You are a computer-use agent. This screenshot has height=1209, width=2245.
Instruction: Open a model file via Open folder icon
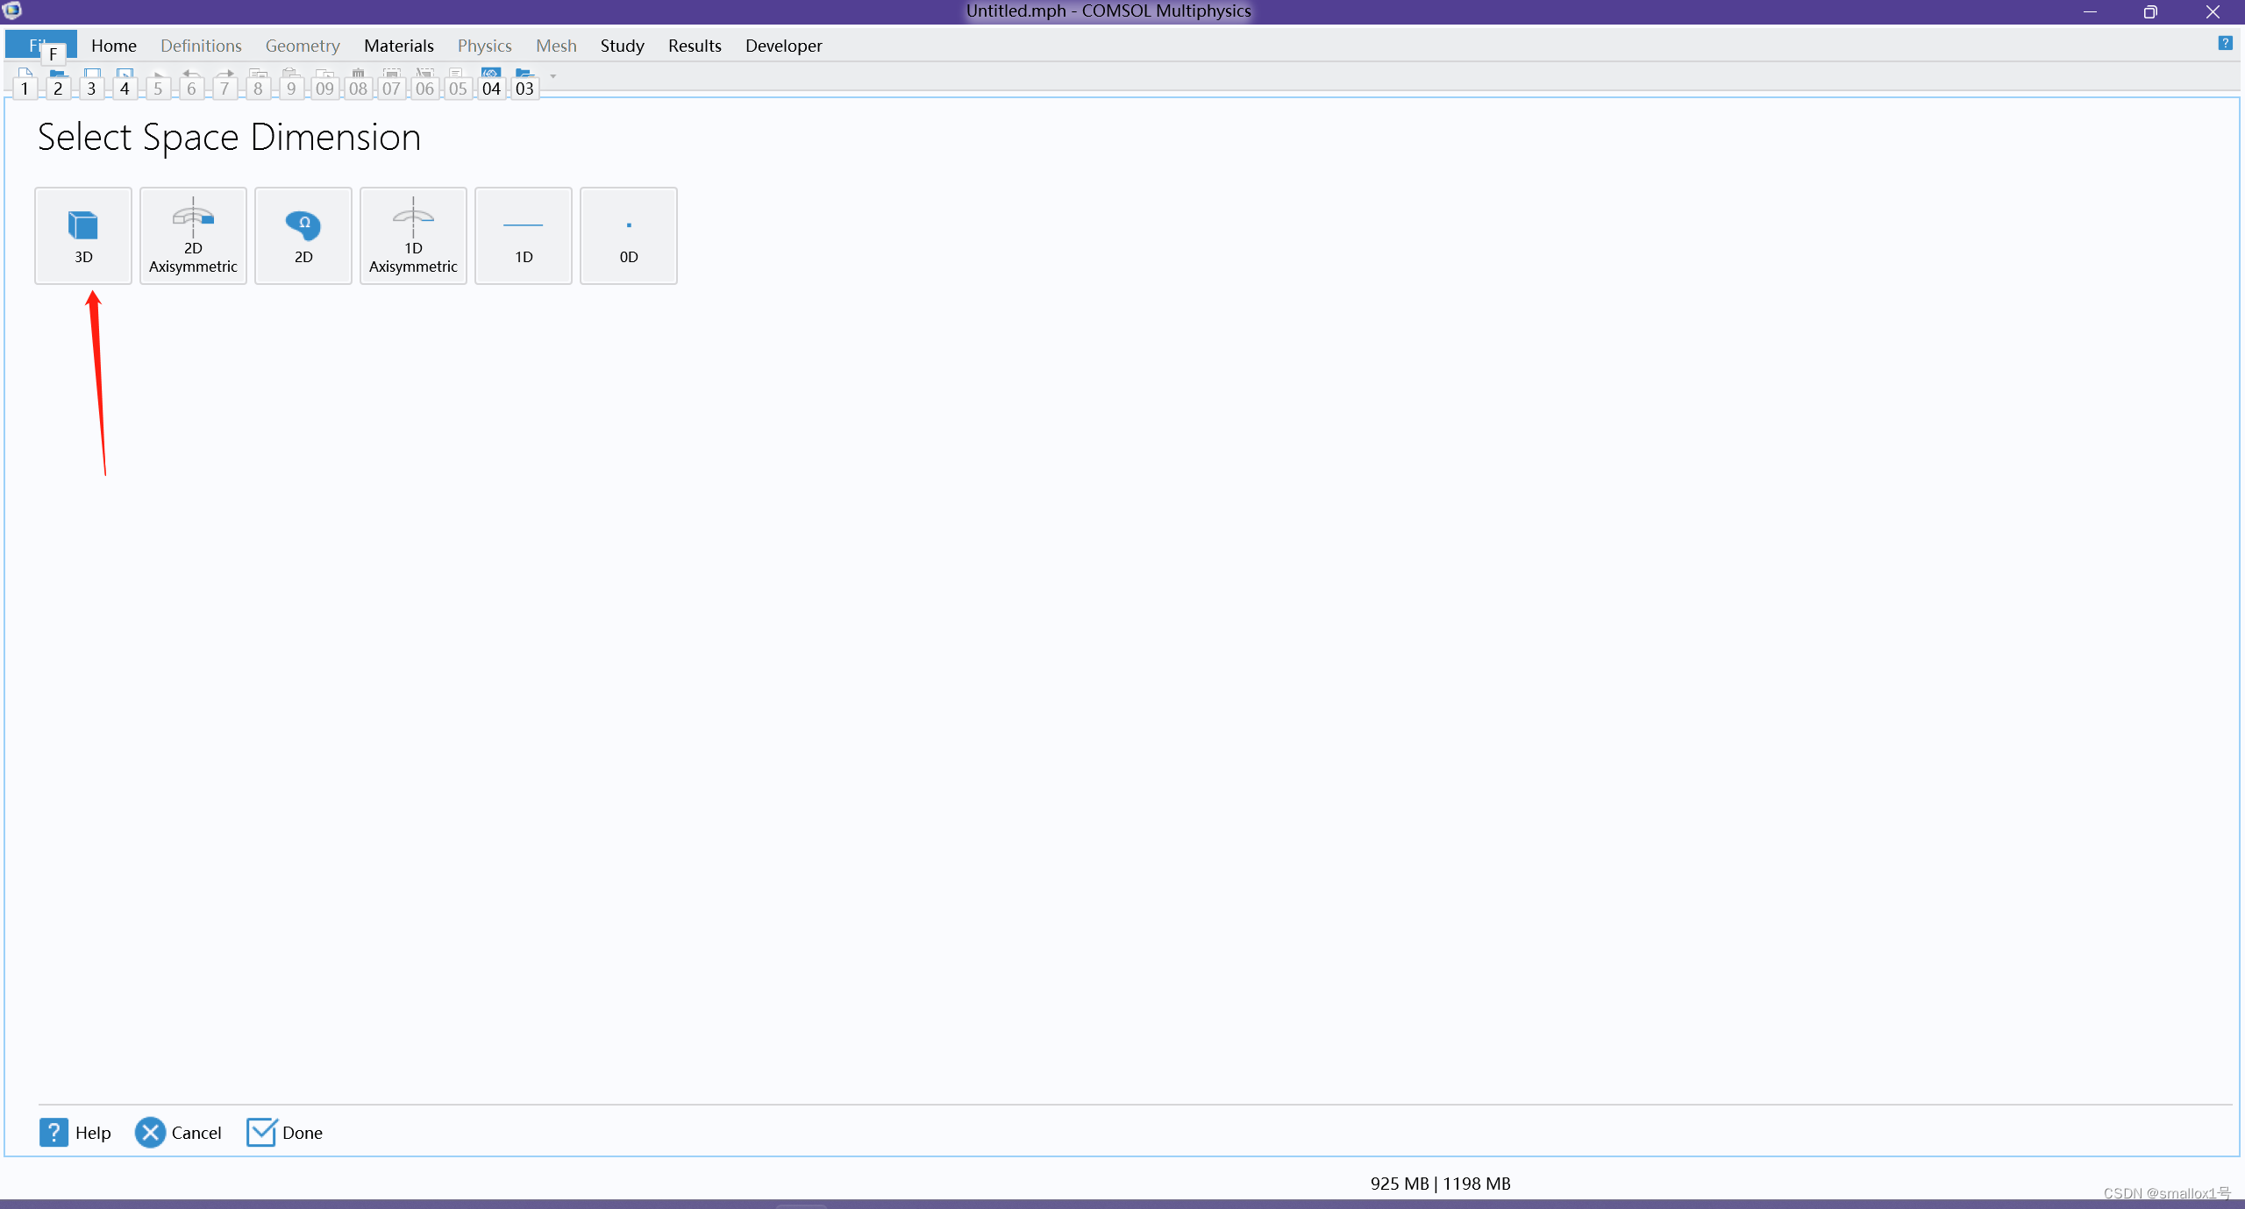58,73
